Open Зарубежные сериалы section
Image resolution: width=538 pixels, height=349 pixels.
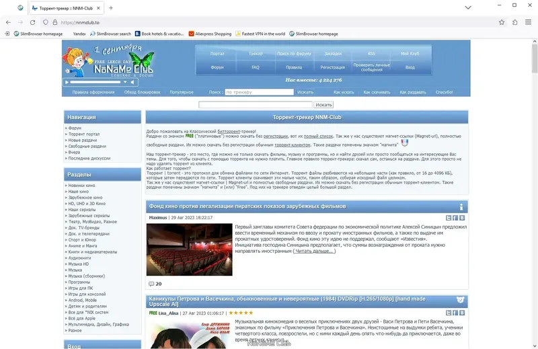tap(89, 215)
